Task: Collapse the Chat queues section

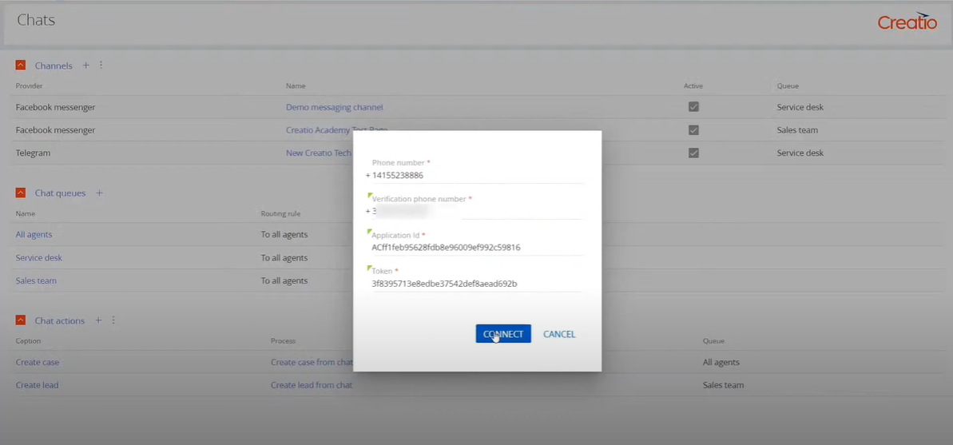Action: [21, 193]
